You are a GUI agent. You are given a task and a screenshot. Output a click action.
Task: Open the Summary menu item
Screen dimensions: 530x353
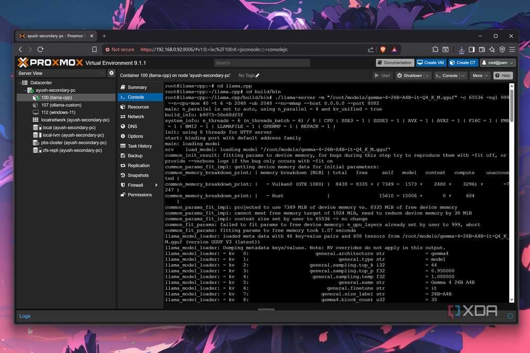pos(140,87)
